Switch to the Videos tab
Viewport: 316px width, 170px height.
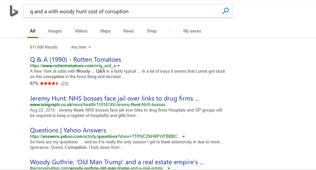(81, 31)
